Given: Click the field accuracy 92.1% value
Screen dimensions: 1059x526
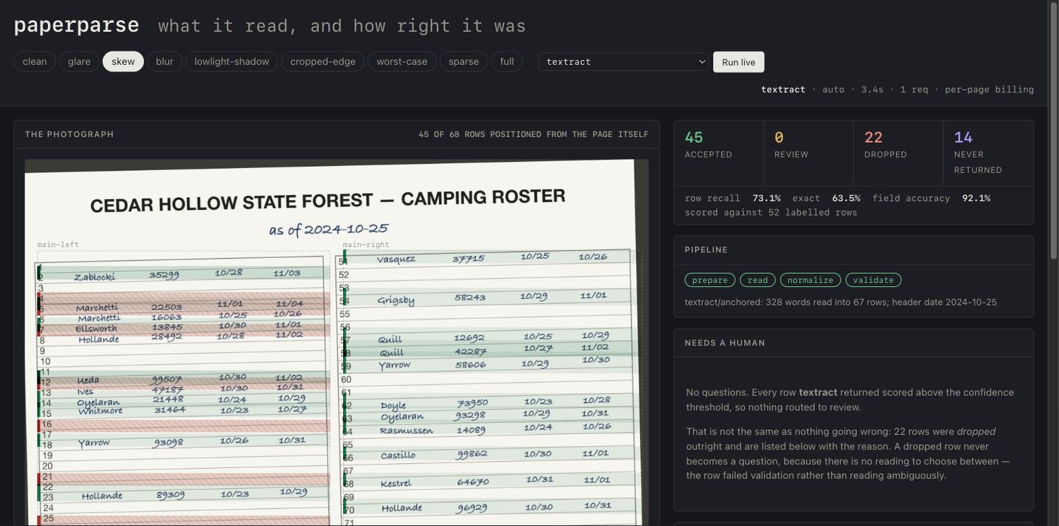Looking at the screenshot, I should point(976,199).
